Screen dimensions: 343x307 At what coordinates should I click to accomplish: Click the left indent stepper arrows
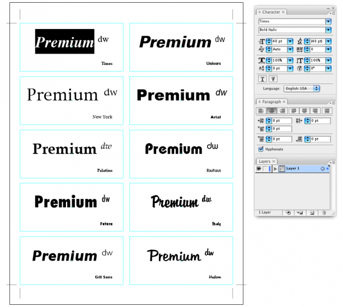click(x=269, y=121)
